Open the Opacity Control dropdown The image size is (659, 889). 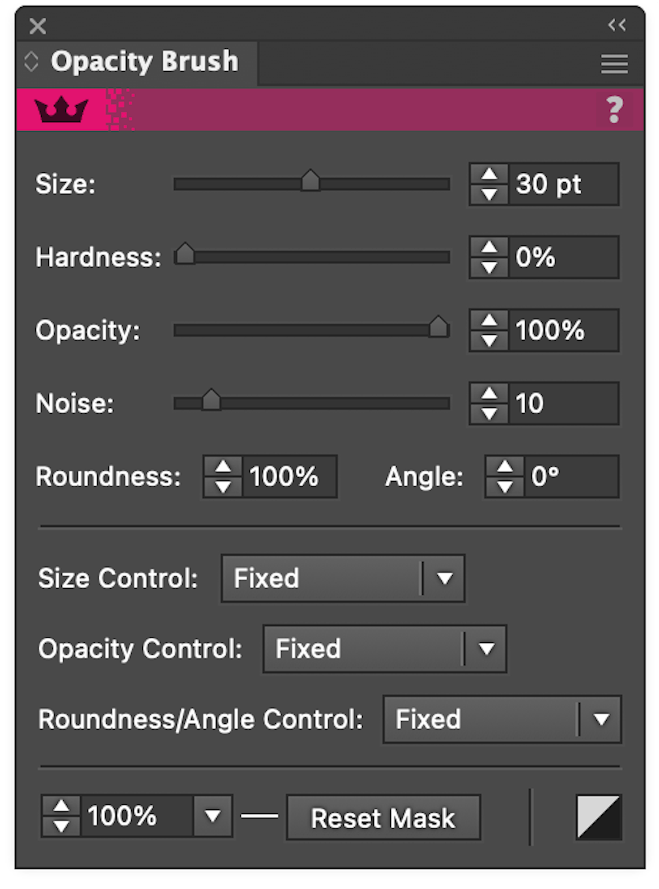tap(487, 649)
